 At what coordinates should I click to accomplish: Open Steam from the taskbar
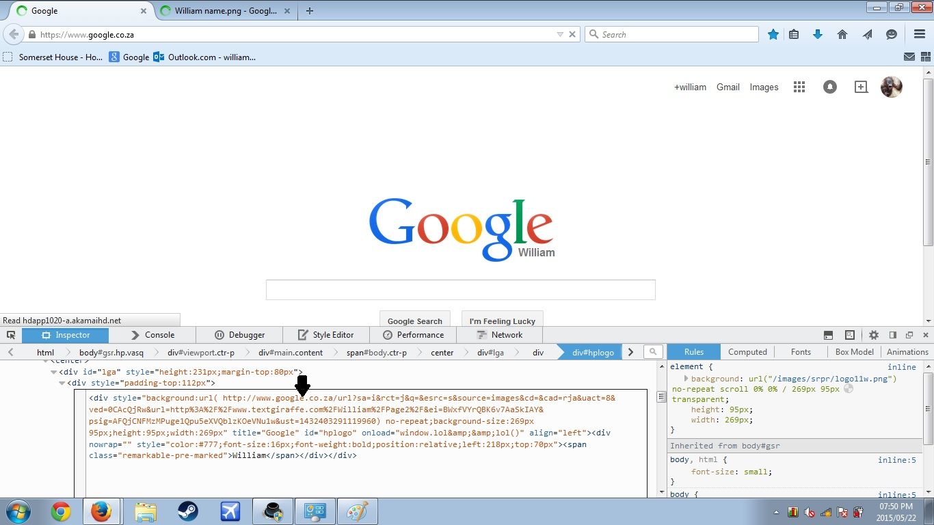(x=187, y=511)
